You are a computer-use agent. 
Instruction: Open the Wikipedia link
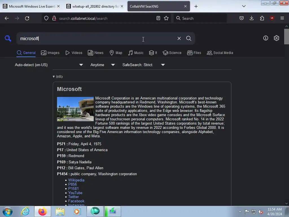pos(76,180)
